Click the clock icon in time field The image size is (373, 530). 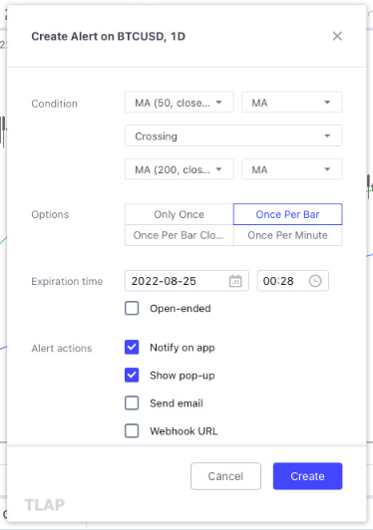[x=315, y=281]
